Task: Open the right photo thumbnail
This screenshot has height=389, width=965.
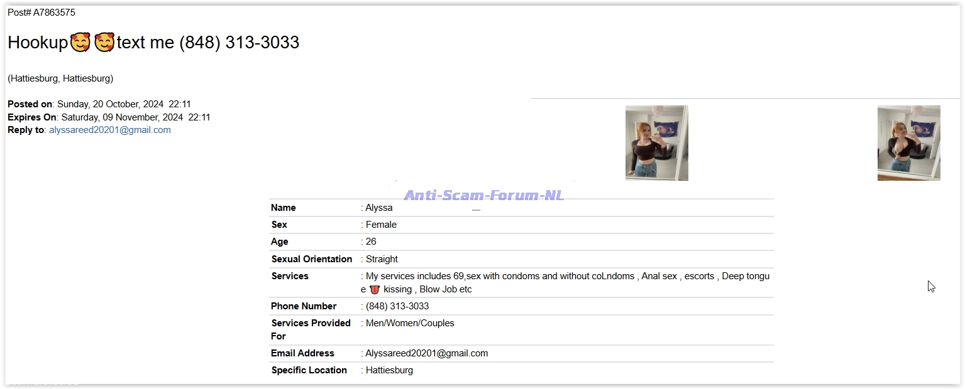Action: 908,143
